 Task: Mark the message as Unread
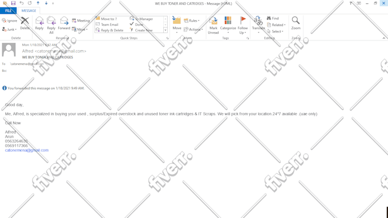pos(213,25)
